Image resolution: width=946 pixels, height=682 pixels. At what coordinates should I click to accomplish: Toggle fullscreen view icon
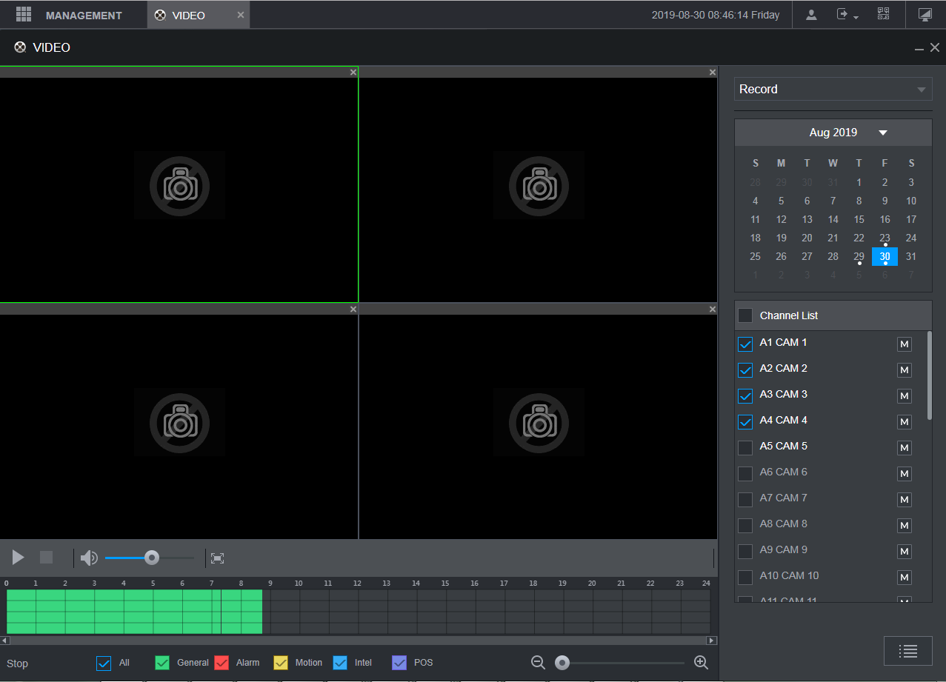point(217,558)
